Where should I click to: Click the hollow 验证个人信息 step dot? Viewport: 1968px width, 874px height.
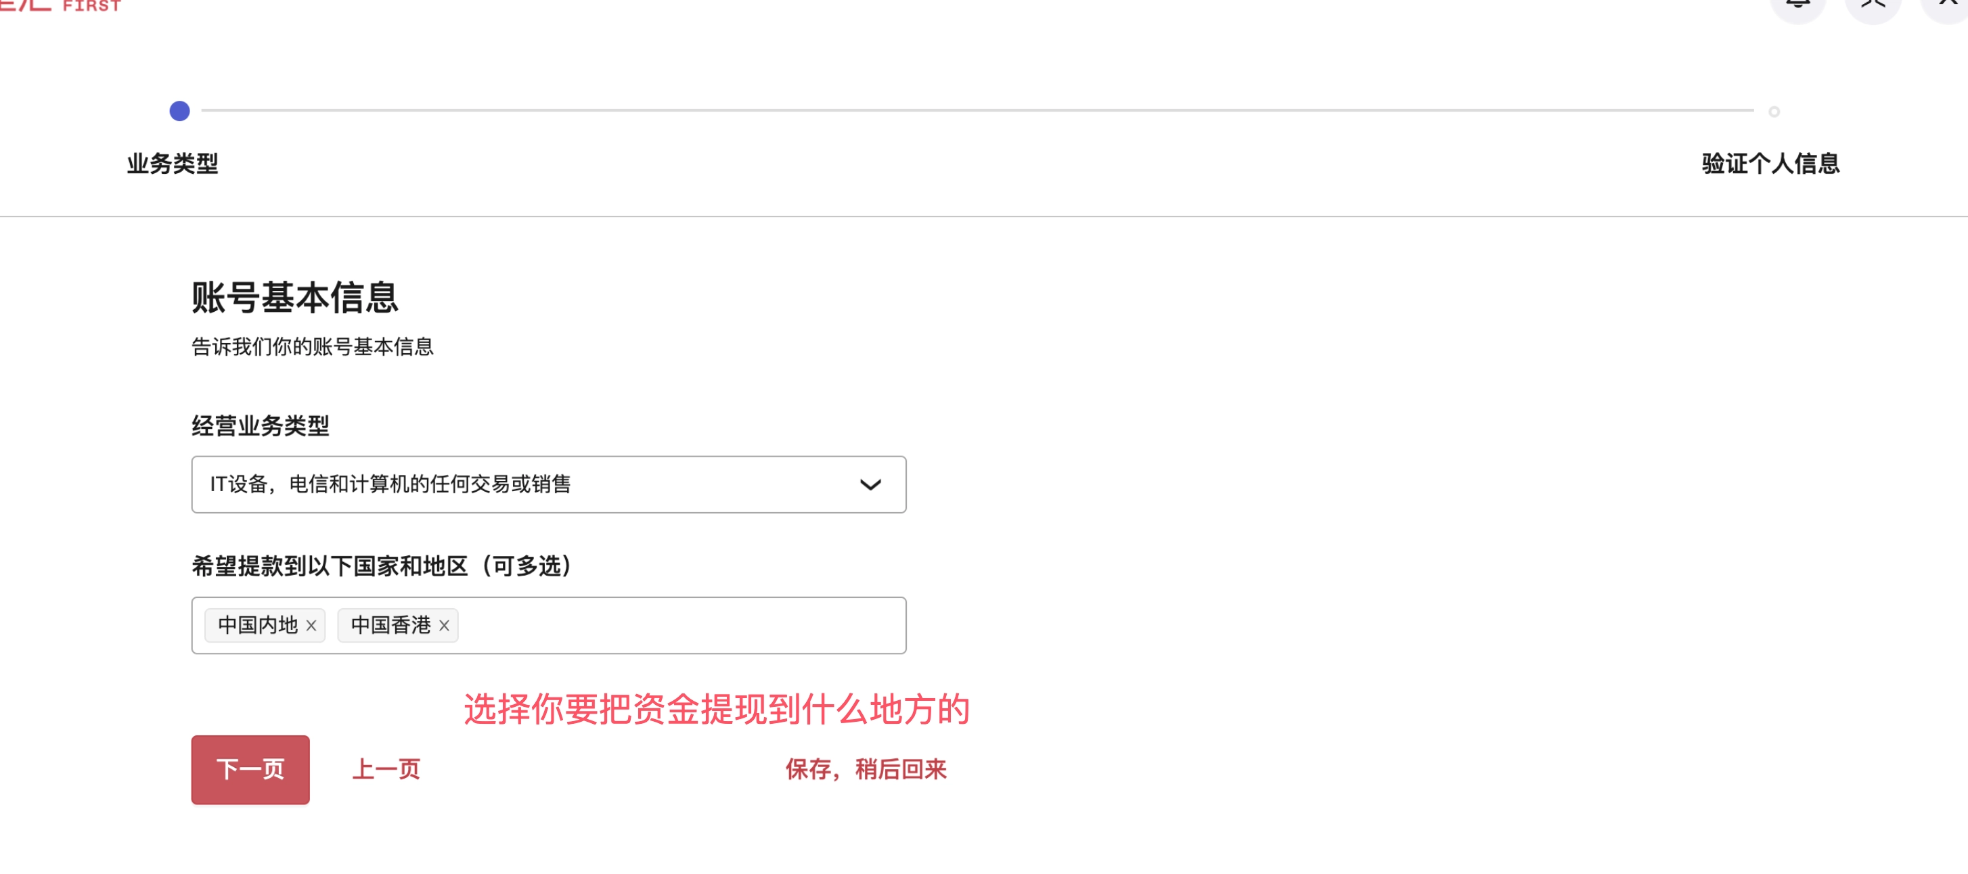1774,112
